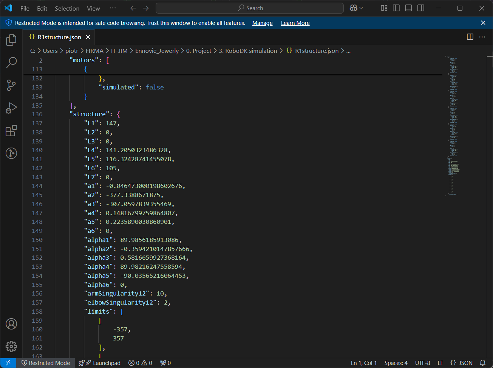This screenshot has height=368, width=493.
Task: Open the Run and Debug view
Action: [x=11, y=108]
